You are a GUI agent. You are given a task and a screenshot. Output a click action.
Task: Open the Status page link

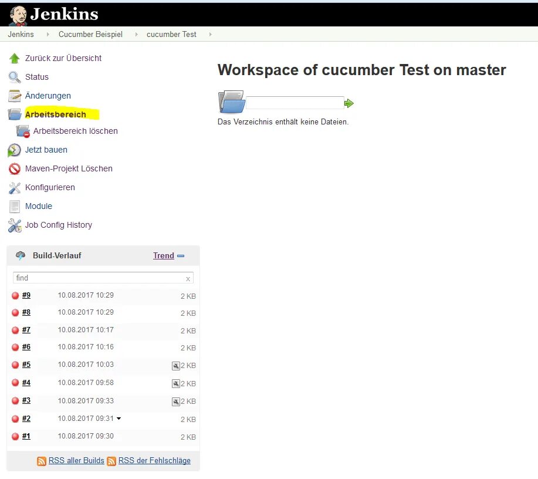tap(37, 77)
